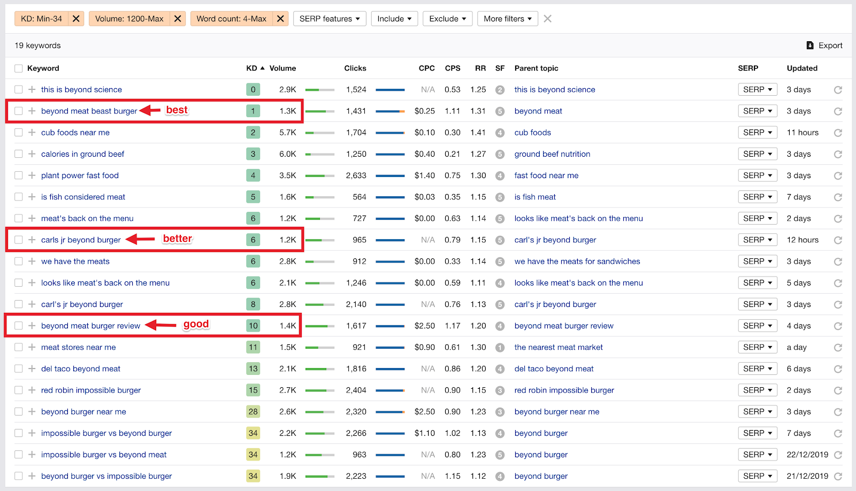
Task: Click the Export file icon
Action: tap(810, 45)
